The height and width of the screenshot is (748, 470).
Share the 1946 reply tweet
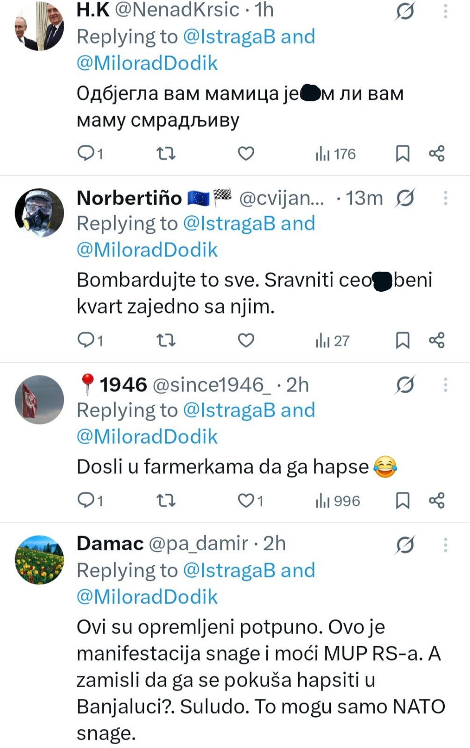coord(437,501)
